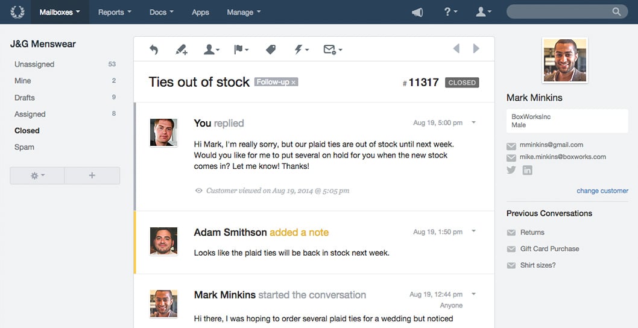Remove the Follow-up tag
The height and width of the screenshot is (328, 638).
(293, 83)
